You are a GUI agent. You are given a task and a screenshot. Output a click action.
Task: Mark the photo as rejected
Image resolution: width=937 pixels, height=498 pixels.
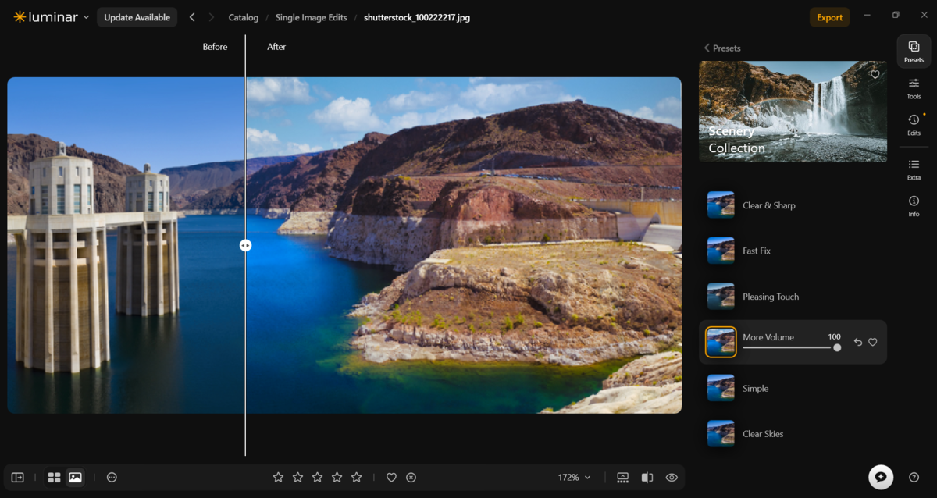pyautogui.click(x=411, y=477)
